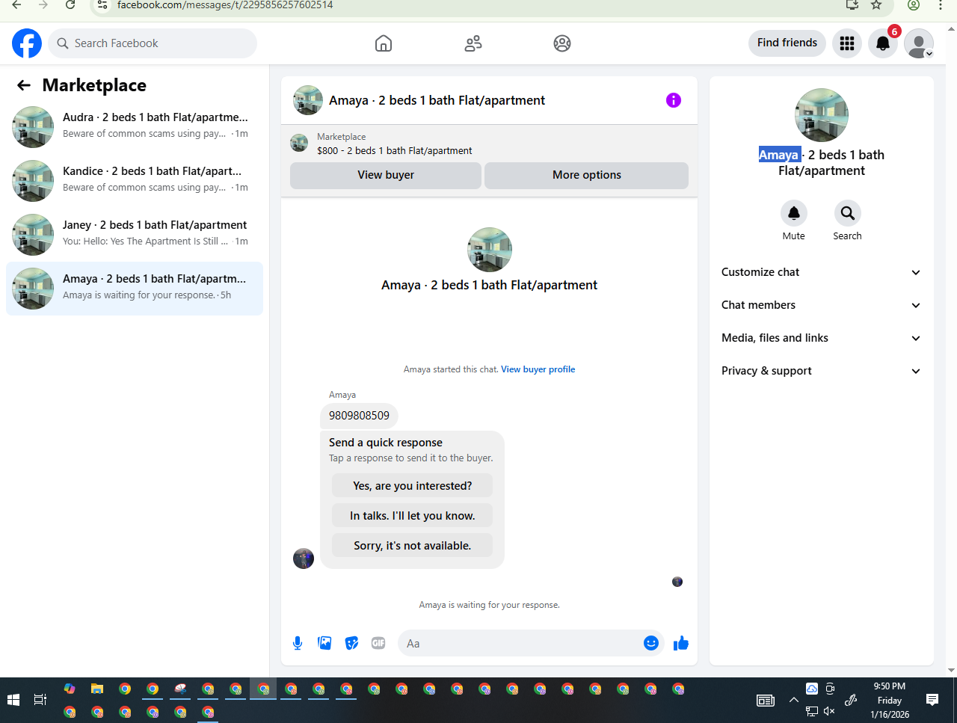The width and height of the screenshot is (957, 723).
Task: Open Audra's apartment conversation
Action: pyautogui.click(x=135, y=126)
